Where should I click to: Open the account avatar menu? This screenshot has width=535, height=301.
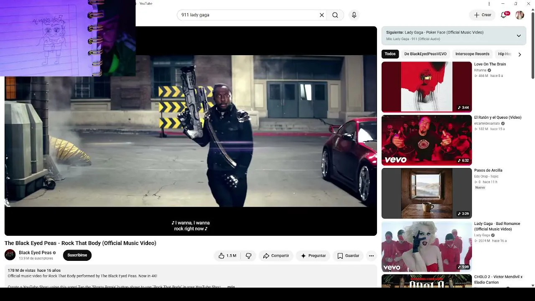click(520, 15)
